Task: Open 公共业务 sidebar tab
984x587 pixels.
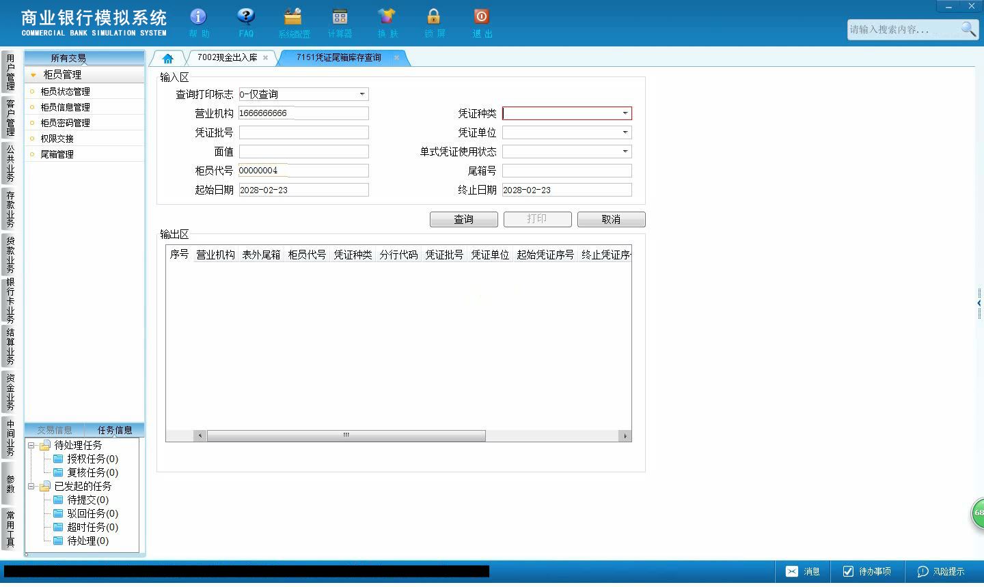Action: (10, 163)
